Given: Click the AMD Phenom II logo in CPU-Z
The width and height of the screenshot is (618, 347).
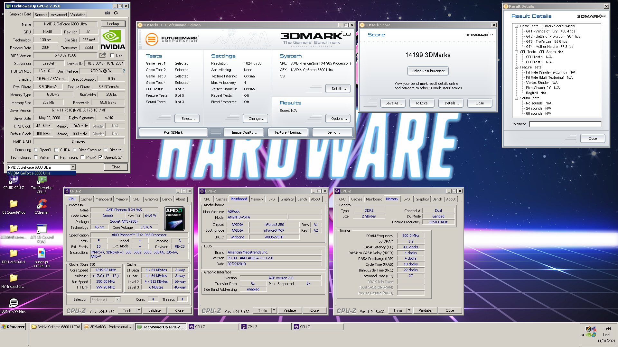Looking at the screenshot, I should 174,219.
